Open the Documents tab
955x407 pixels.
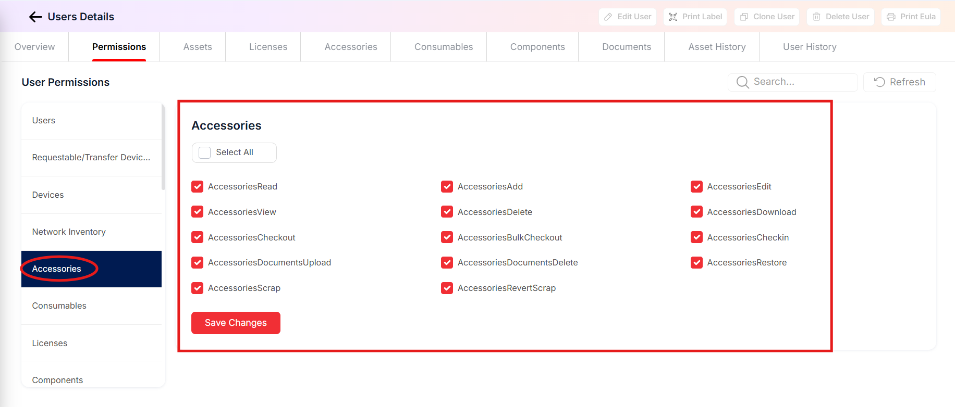pyautogui.click(x=627, y=47)
